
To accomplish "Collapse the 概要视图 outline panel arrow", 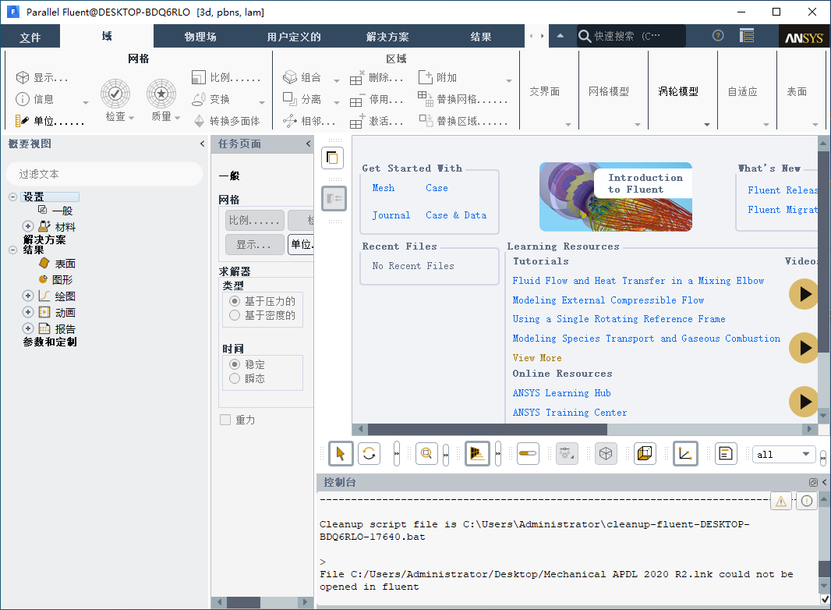I will click(x=202, y=144).
